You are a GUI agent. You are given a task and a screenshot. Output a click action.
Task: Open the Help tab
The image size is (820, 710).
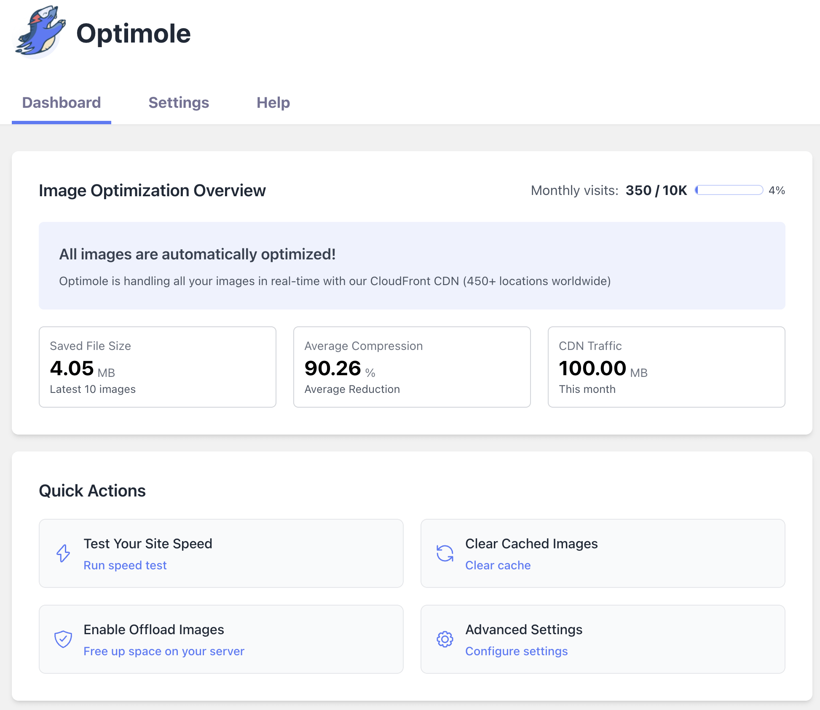coord(273,103)
